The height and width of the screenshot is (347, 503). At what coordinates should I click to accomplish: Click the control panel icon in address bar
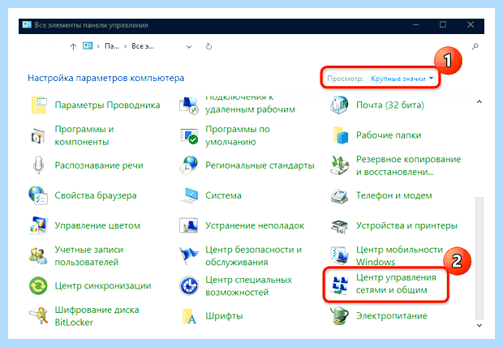coord(88,46)
